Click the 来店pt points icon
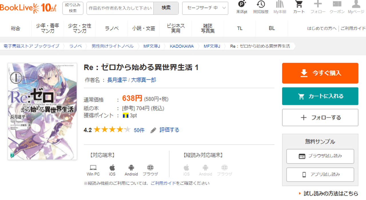The width and height of the screenshot is (366, 200). tap(242, 5)
